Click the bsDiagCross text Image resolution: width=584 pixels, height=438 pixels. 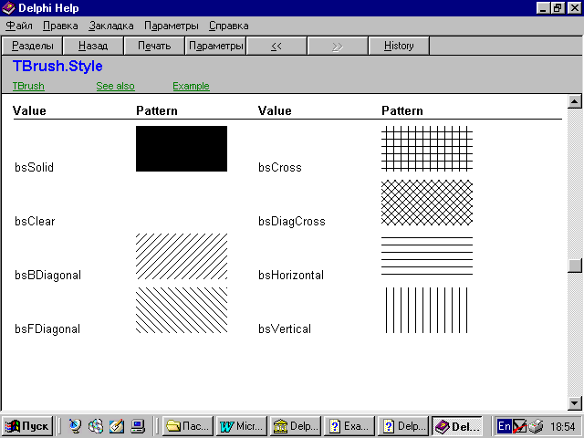click(x=292, y=221)
